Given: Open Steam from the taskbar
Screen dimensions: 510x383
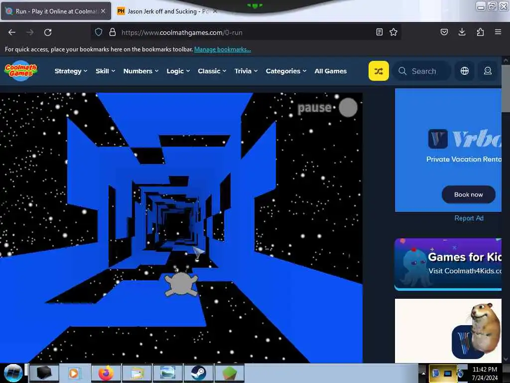Looking at the screenshot, I should pyautogui.click(x=198, y=373).
